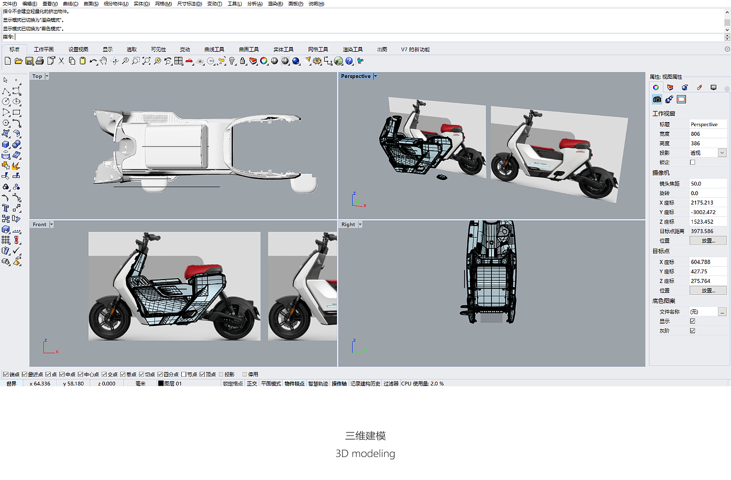Open the 曲面(S) menu

(x=91, y=4)
